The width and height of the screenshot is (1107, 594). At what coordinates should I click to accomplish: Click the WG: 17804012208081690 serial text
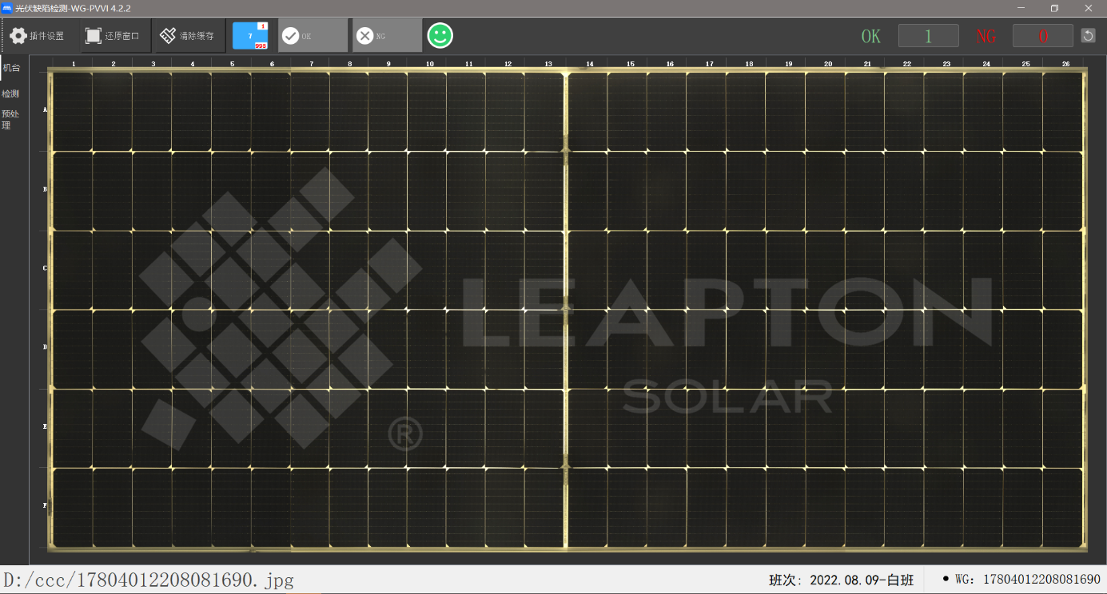pos(1028,579)
